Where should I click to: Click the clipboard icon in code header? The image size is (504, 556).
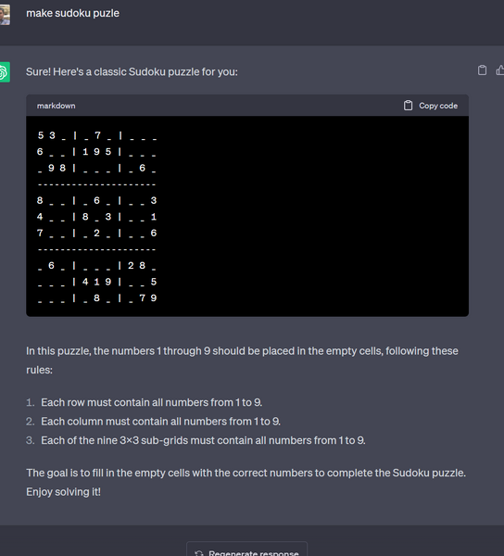(x=408, y=106)
